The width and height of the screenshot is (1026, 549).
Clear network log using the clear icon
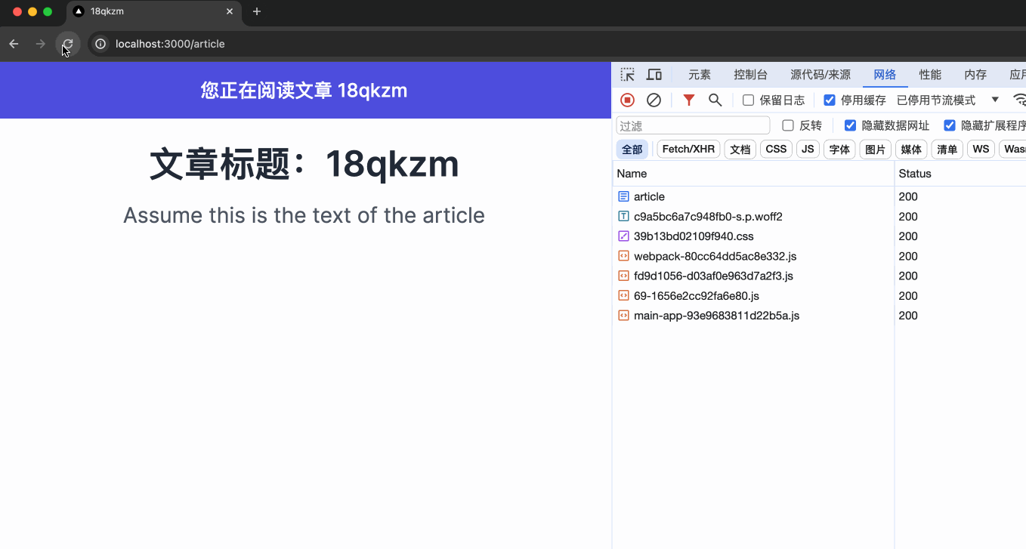click(x=654, y=99)
